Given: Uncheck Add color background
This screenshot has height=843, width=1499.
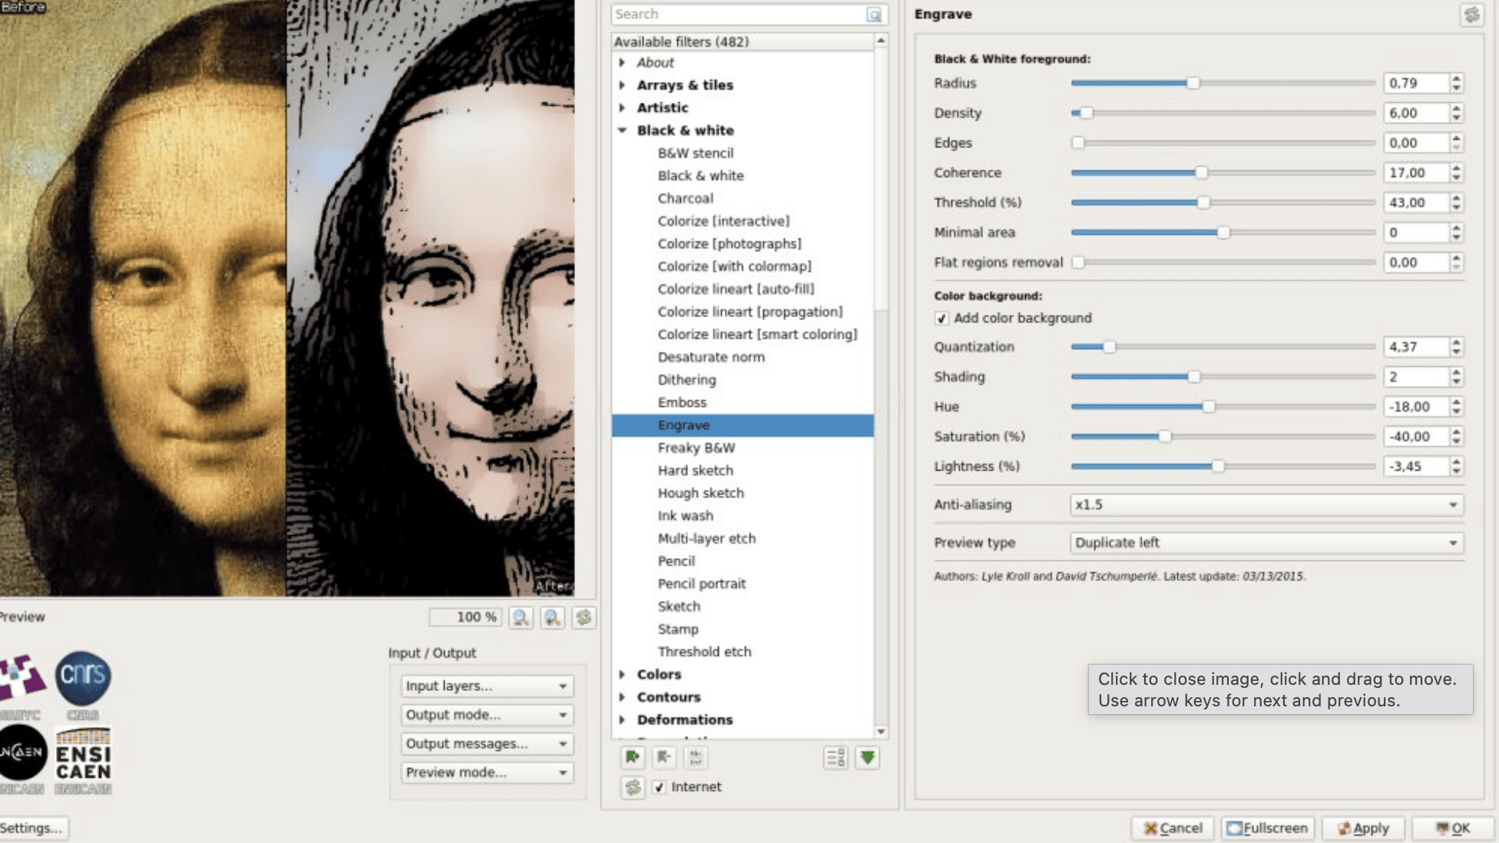Looking at the screenshot, I should tap(941, 318).
